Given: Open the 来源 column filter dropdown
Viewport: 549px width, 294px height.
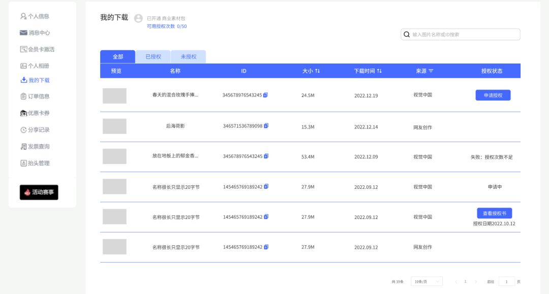Looking at the screenshot, I should pyautogui.click(x=431, y=71).
